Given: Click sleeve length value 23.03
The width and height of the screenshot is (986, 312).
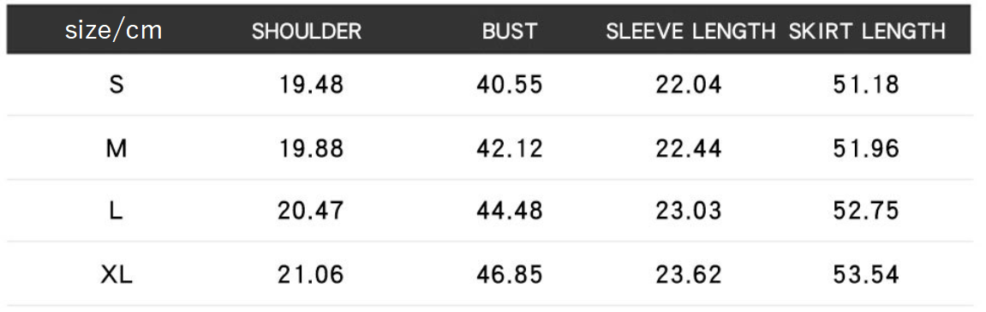Looking at the screenshot, I should click(689, 211).
